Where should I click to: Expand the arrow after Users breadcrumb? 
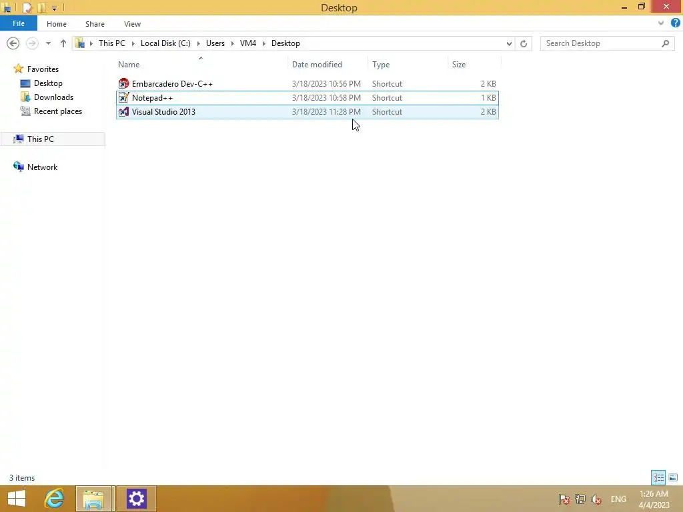coord(233,43)
